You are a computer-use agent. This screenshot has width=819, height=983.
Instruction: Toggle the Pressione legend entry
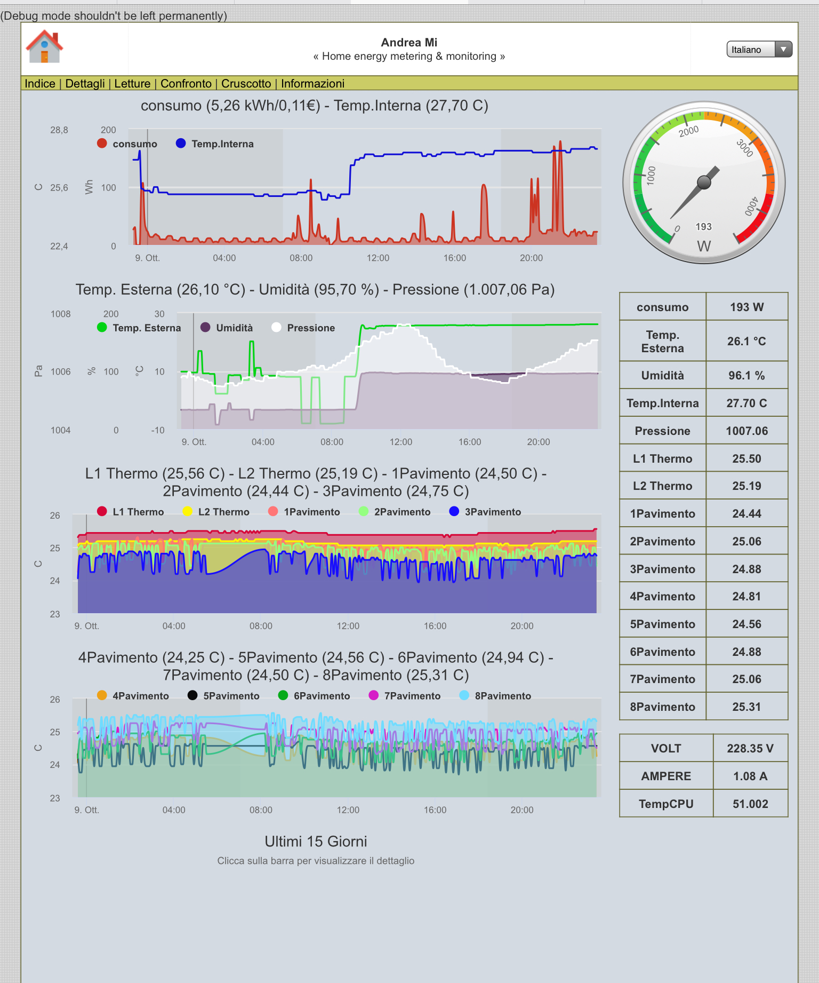303,328
